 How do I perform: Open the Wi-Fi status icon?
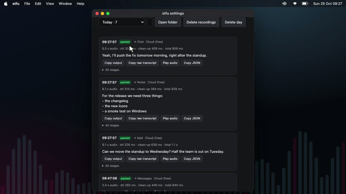[x=295, y=4]
